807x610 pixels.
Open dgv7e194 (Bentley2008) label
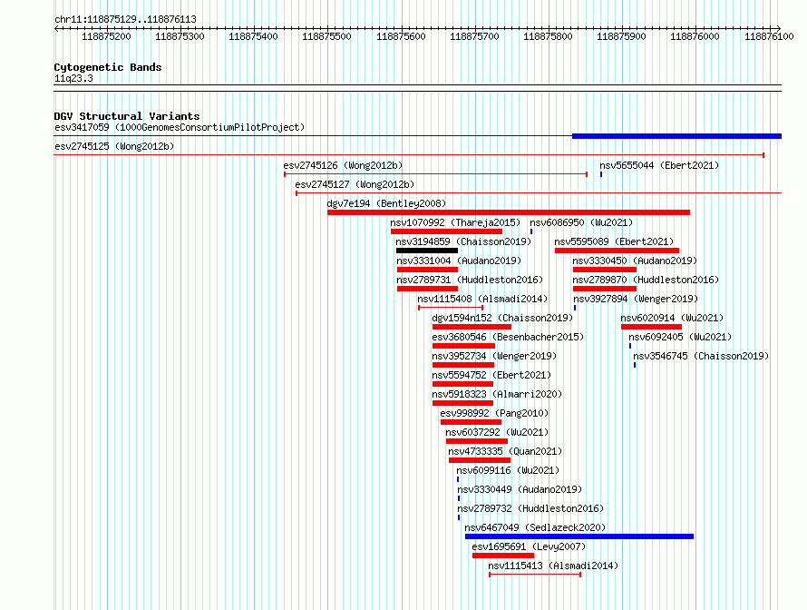(386, 203)
